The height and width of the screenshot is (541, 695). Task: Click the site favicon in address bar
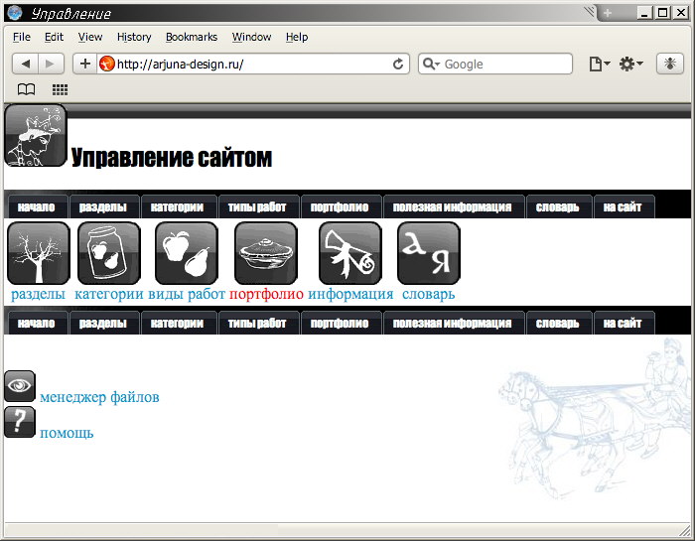pos(107,65)
